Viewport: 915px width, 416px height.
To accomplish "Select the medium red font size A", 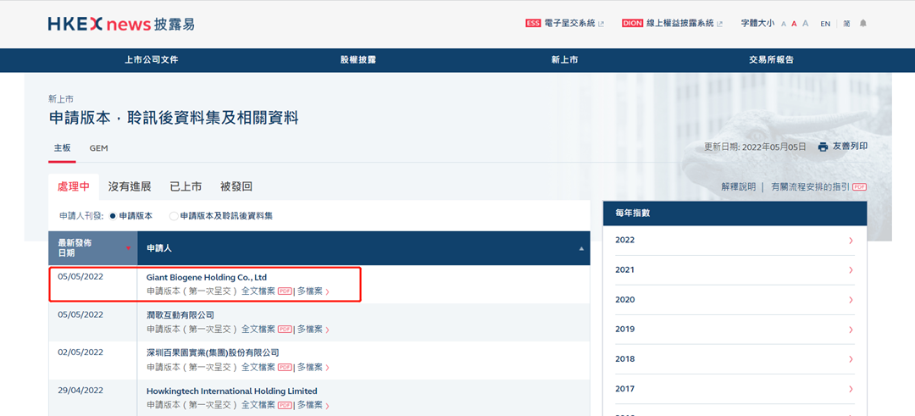I will point(794,24).
